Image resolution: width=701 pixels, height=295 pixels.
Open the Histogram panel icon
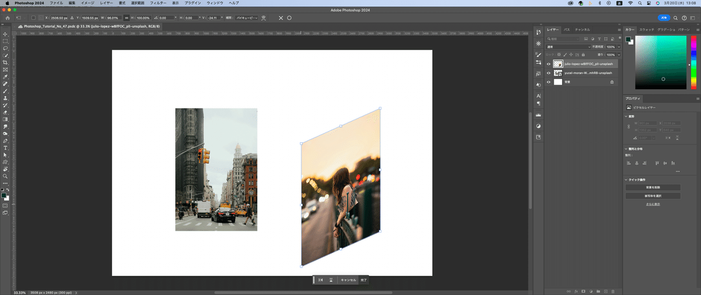coord(538,115)
